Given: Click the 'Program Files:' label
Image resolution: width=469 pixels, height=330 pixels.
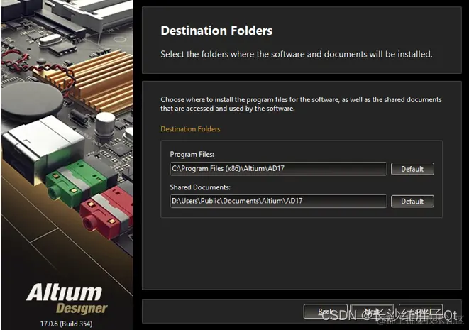Looking at the screenshot, I should (x=192, y=155).
